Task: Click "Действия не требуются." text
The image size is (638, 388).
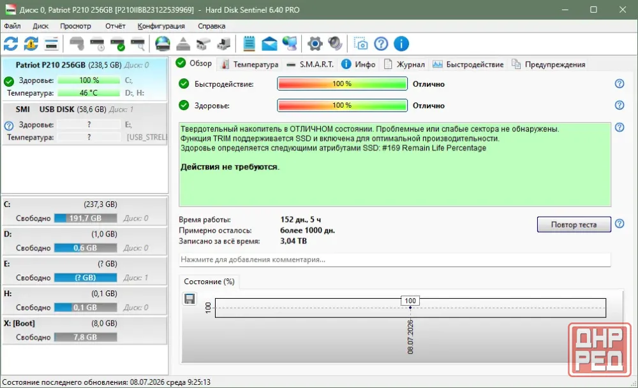Action: point(230,166)
